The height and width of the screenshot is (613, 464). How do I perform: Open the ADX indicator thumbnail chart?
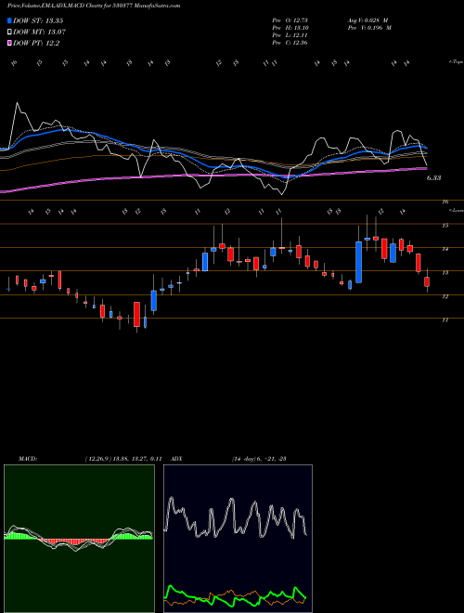click(x=238, y=539)
